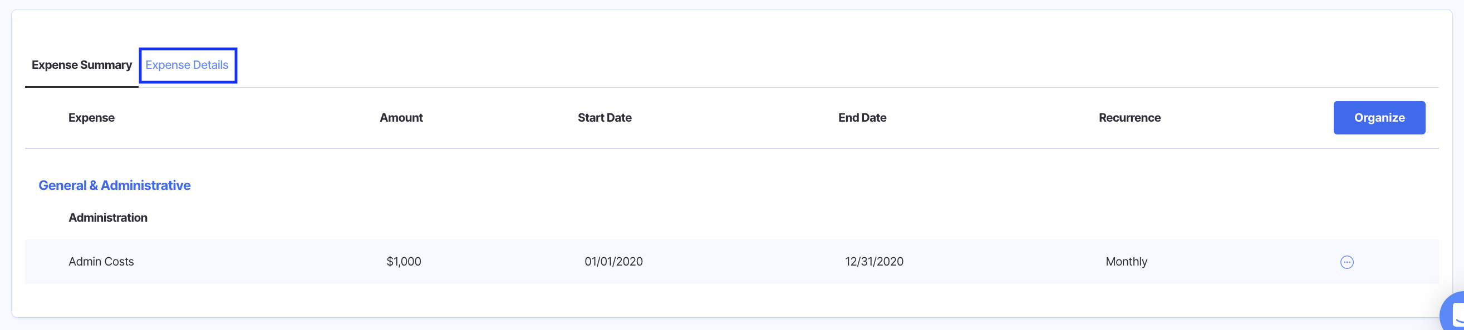This screenshot has width=1464, height=330.
Task: Click the Amount column header
Action: coord(401,118)
